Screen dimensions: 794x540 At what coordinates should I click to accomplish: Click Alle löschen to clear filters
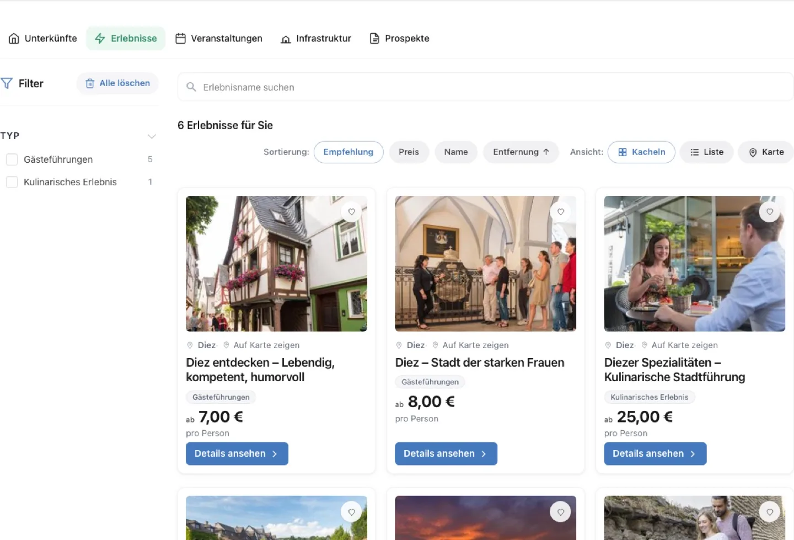click(117, 83)
